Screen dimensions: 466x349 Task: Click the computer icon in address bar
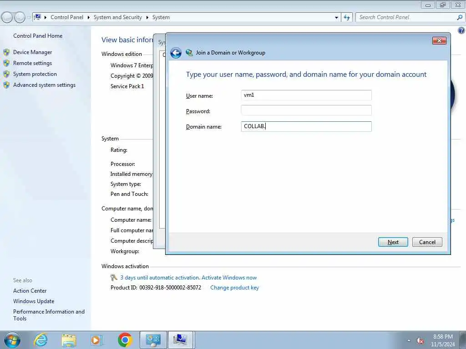coord(38,17)
